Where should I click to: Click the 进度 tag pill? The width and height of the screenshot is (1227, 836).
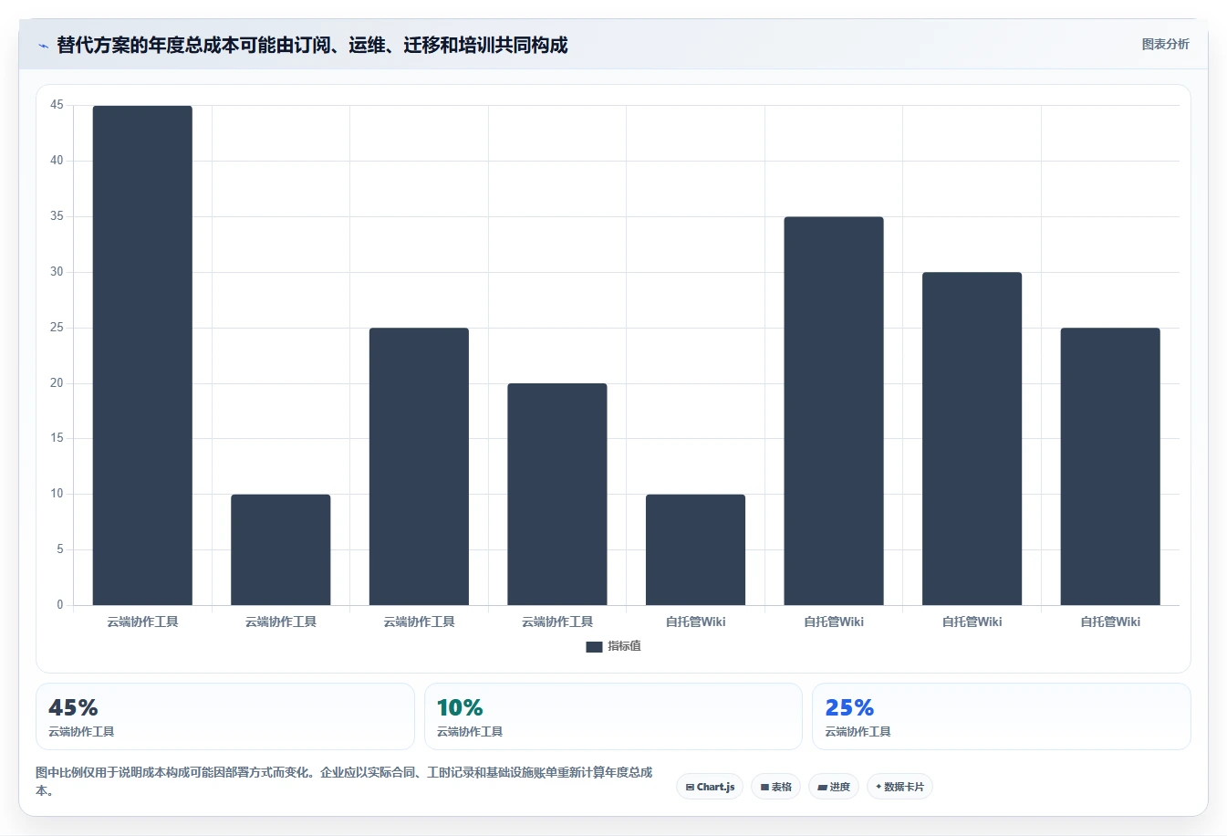pos(834,787)
